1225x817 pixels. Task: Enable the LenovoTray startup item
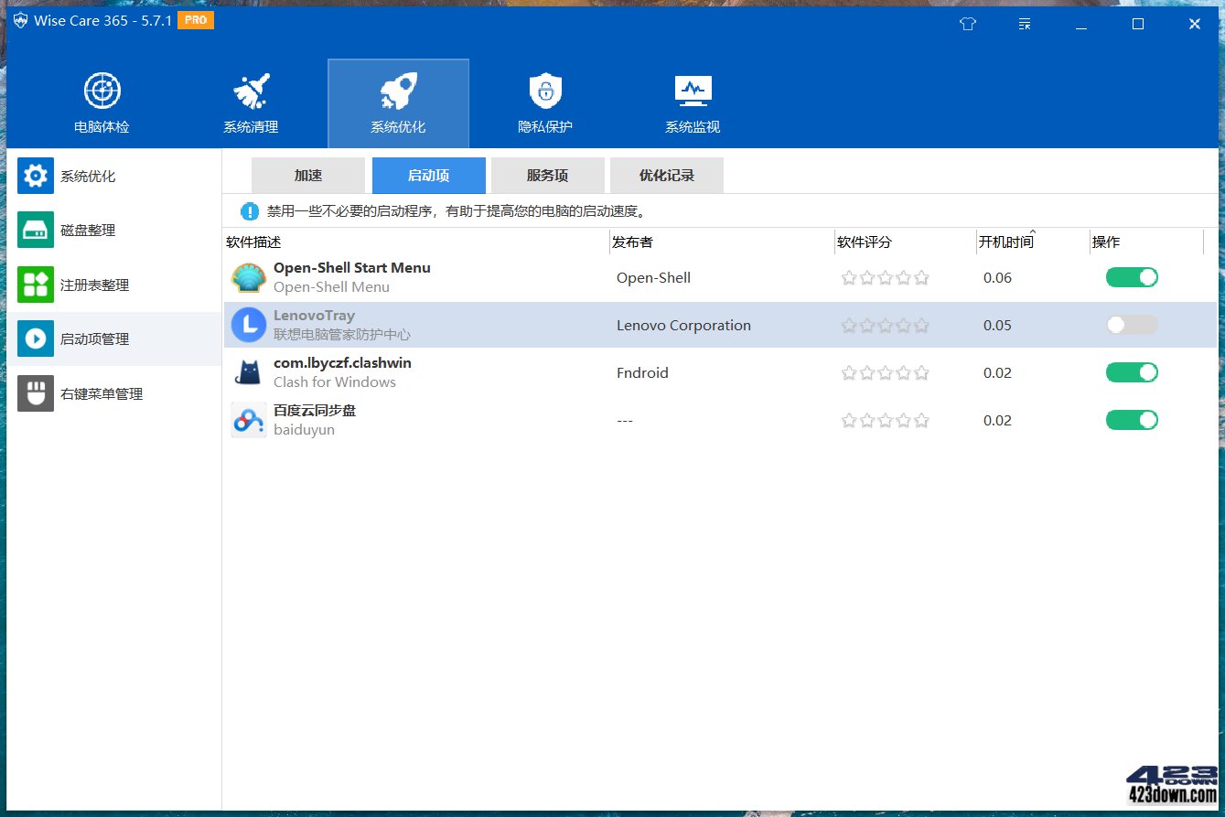click(x=1132, y=325)
